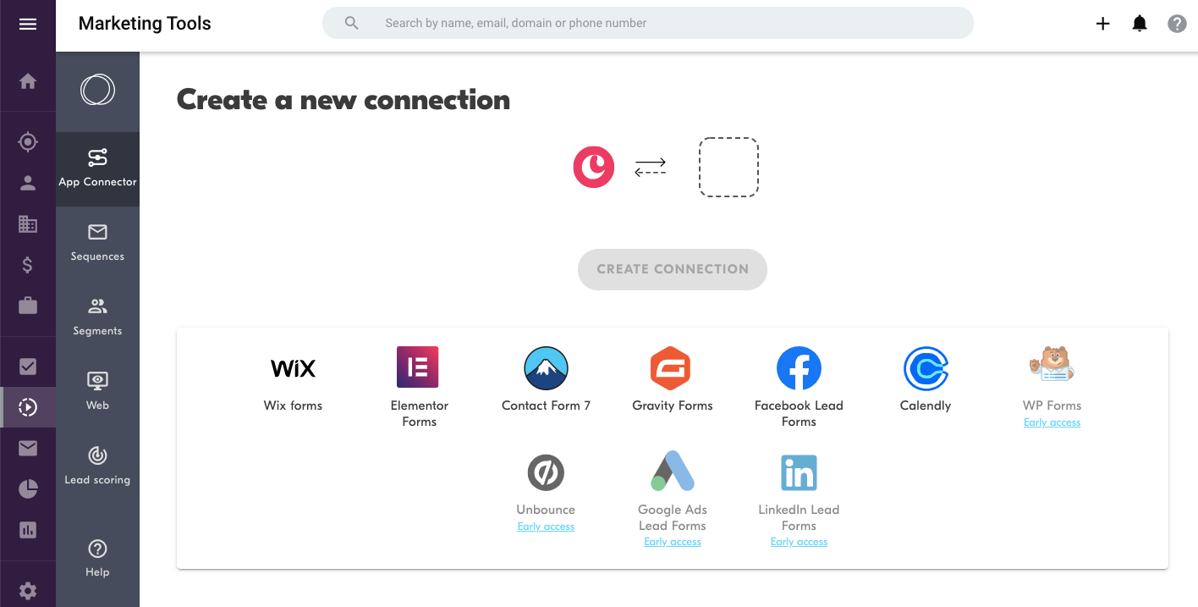Open the Reports pie chart icon

click(x=28, y=488)
